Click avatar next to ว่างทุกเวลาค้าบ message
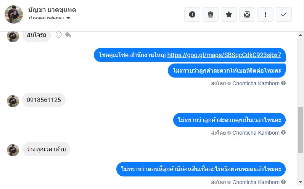Image resolution: width=304 pixels, height=189 pixels. click(x=13, y=149)
